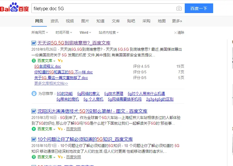The width and height of the screenshot is (233, 166).
Task: Click suggestion 5g 个人商机
Action: [93, 99]
